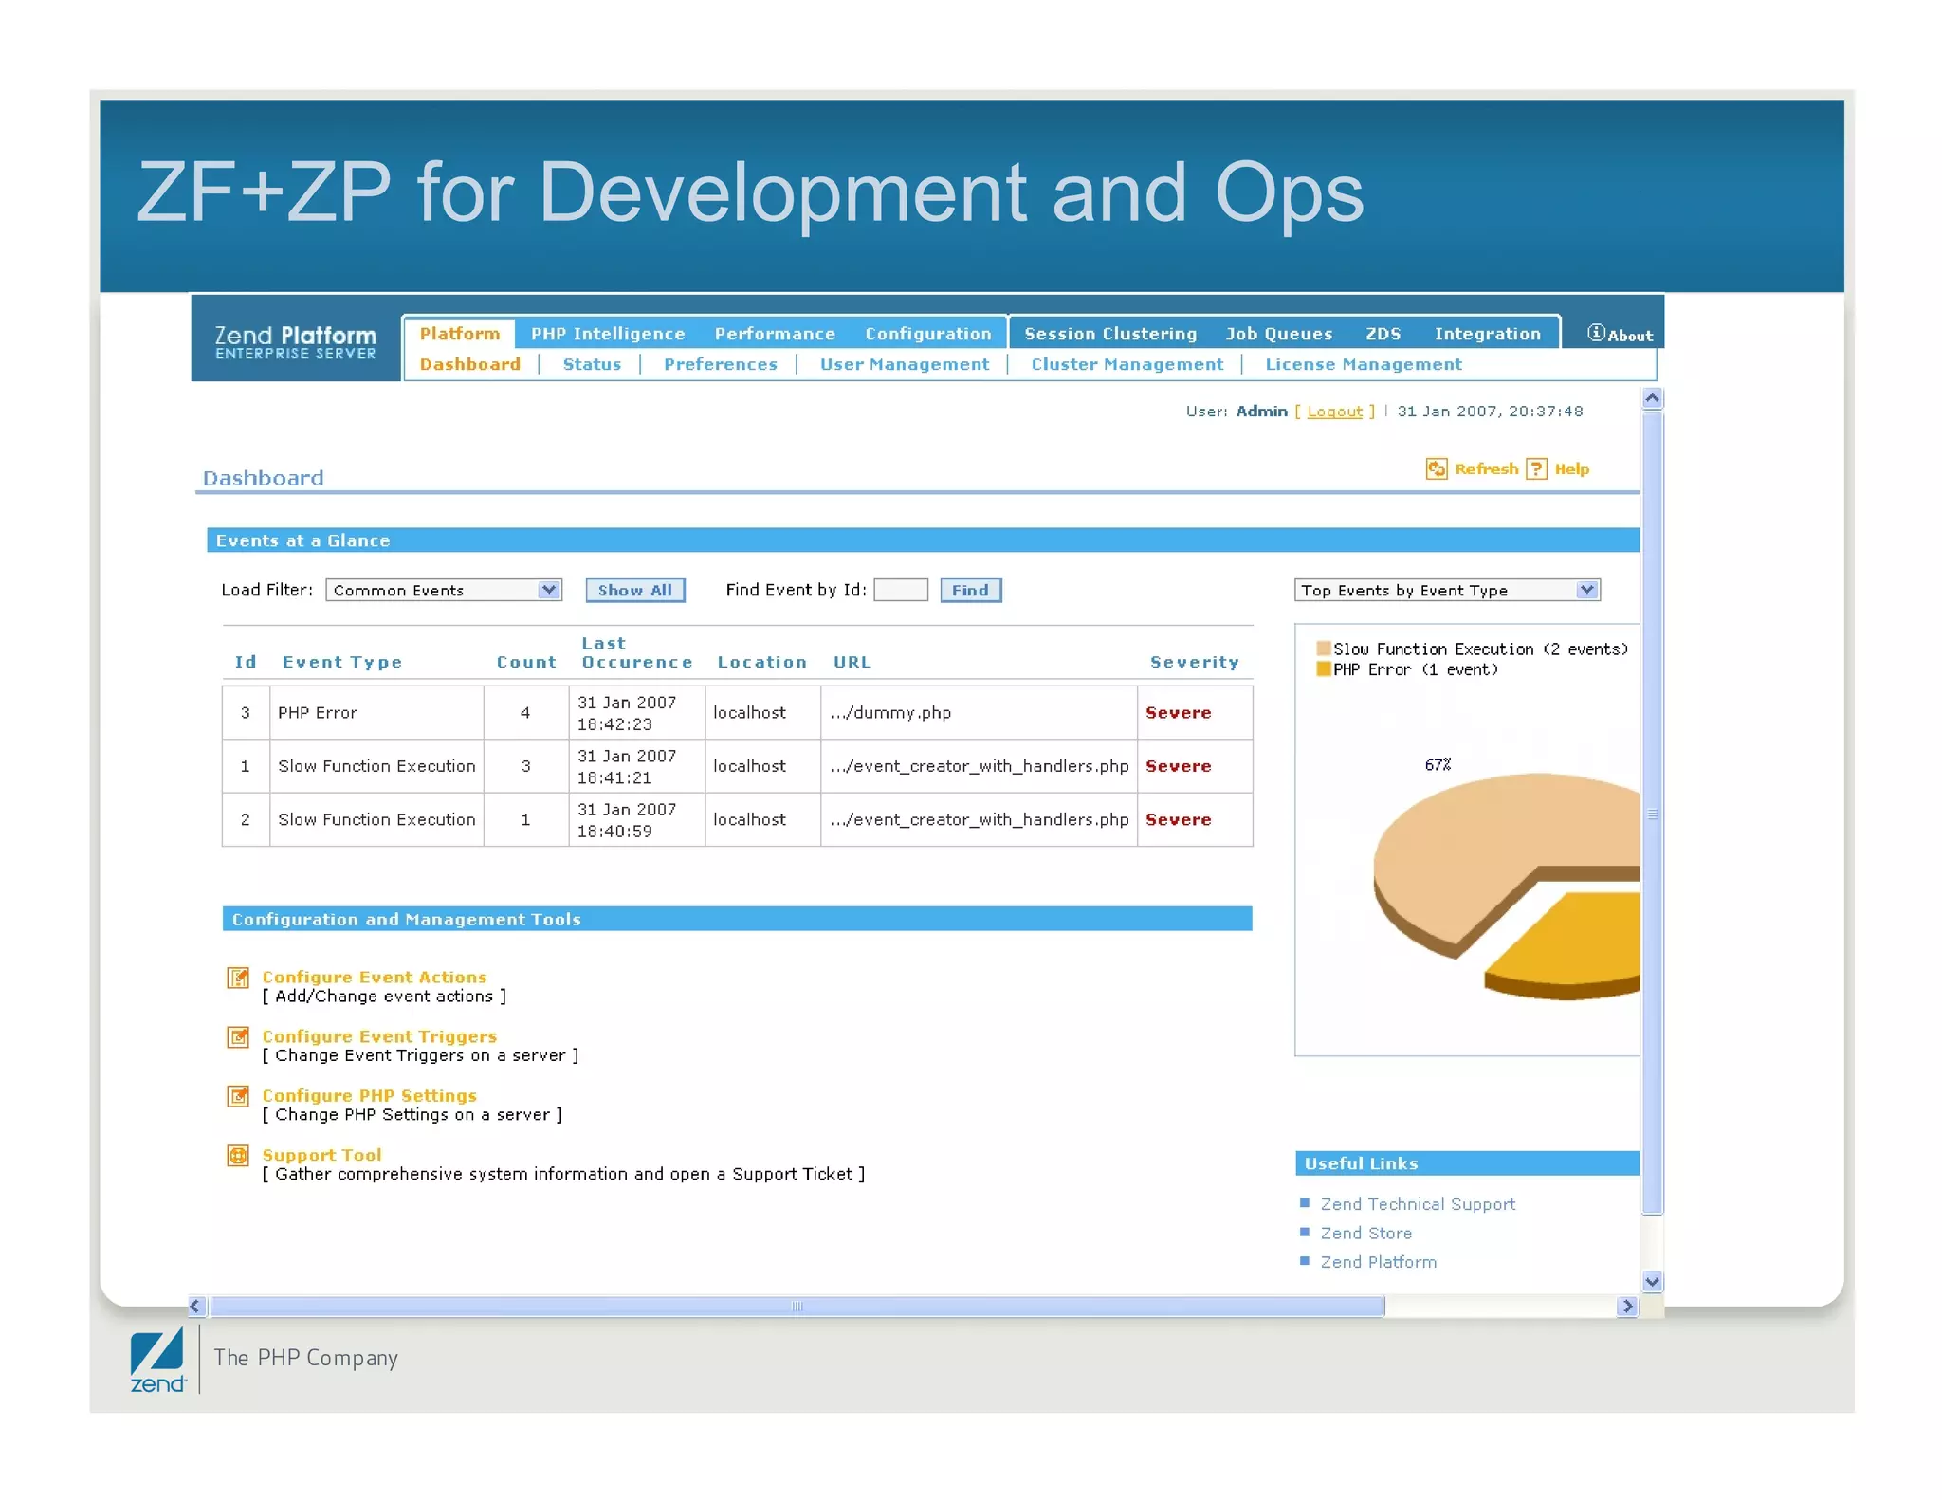Open License Management
Image resolution: width=1942 pixels, height=1500 pixels.
point(1364,364)
